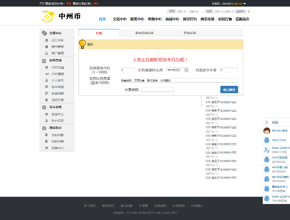Click the icon next to ZZC交易

click(x=47, y=40)
